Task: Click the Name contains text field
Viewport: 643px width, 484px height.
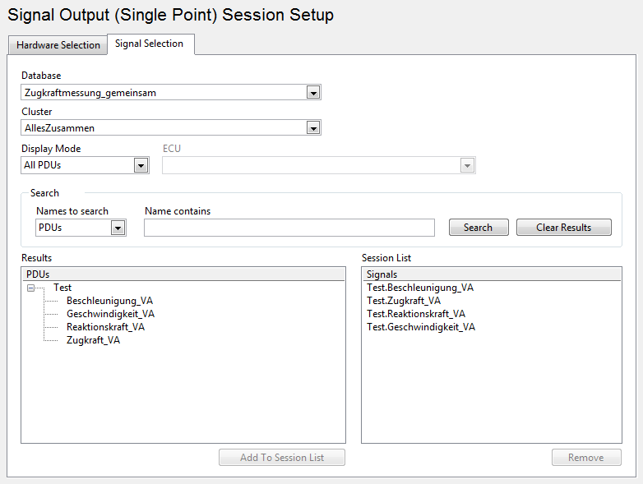Action: tap(289, 228)
